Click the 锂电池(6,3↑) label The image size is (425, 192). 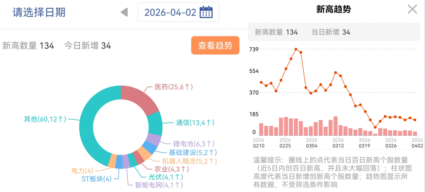click(194, 144)
